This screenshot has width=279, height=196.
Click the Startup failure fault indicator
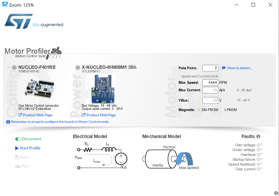tap(259, 160)
